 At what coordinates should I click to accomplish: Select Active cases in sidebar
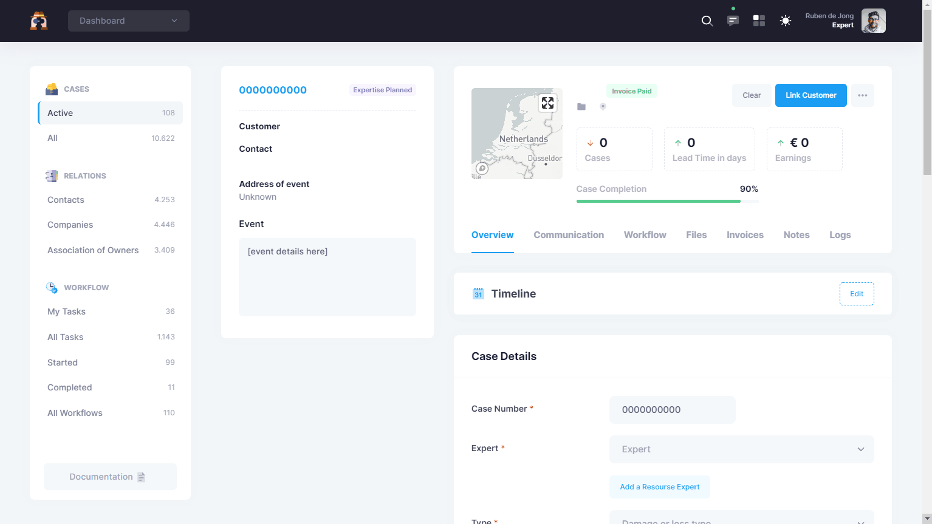click(x=111, y=113)
